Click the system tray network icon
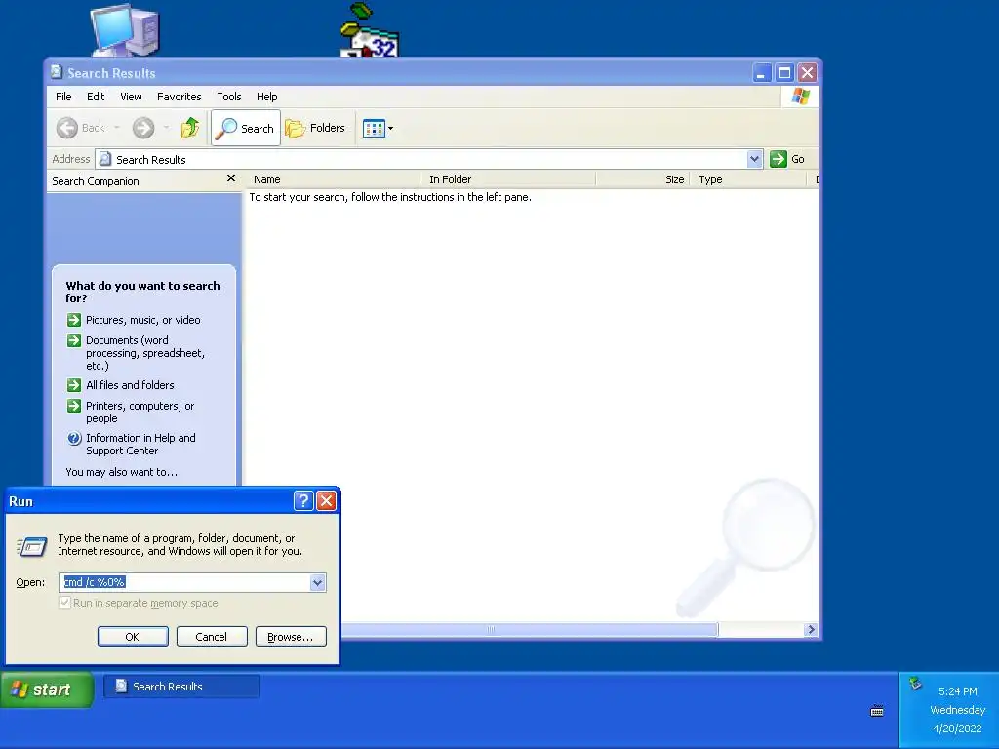This screenshot has height=749, width=999. [x=915, y=684]
